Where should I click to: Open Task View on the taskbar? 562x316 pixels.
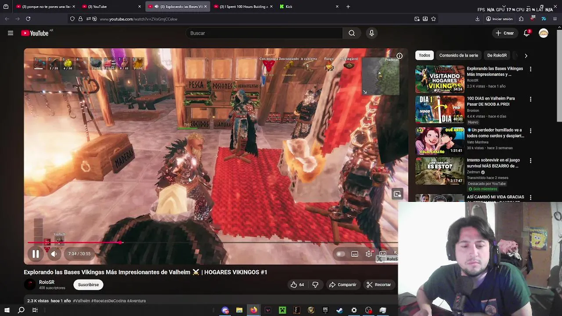pyautogui.click(x=35, y=310)
